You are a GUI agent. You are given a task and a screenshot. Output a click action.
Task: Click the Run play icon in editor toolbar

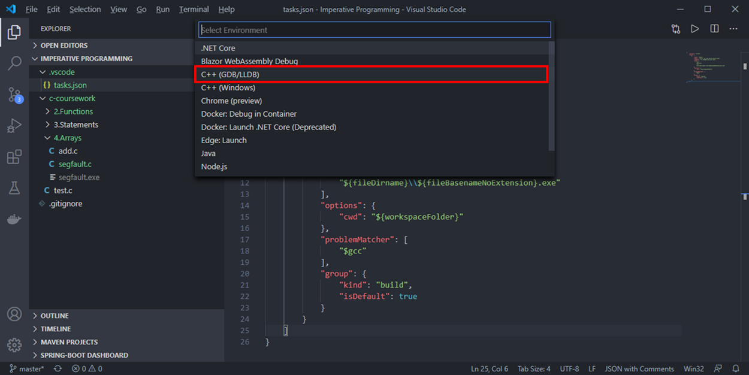[695, 29]
